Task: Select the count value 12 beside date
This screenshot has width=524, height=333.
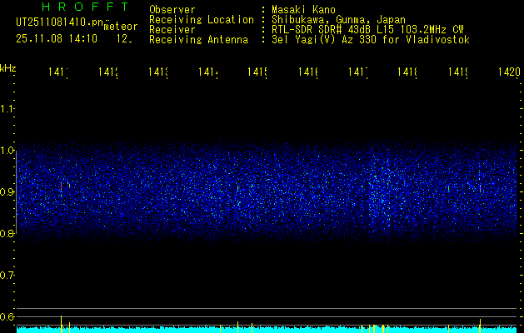Action: point(124,39)
